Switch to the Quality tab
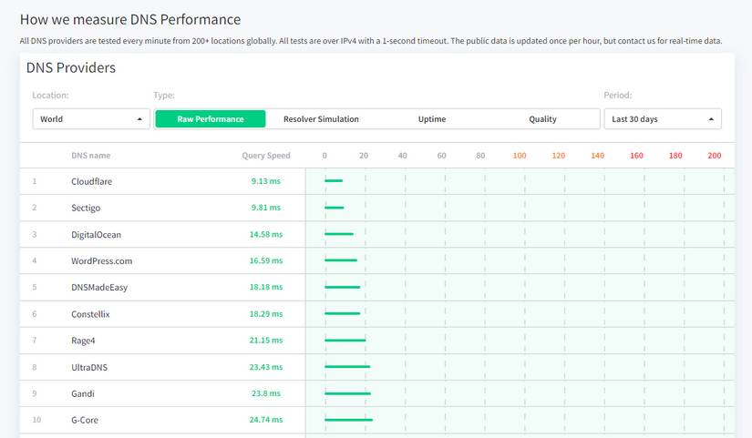This screenshot has height=438, width=752. tap(542, 119)
